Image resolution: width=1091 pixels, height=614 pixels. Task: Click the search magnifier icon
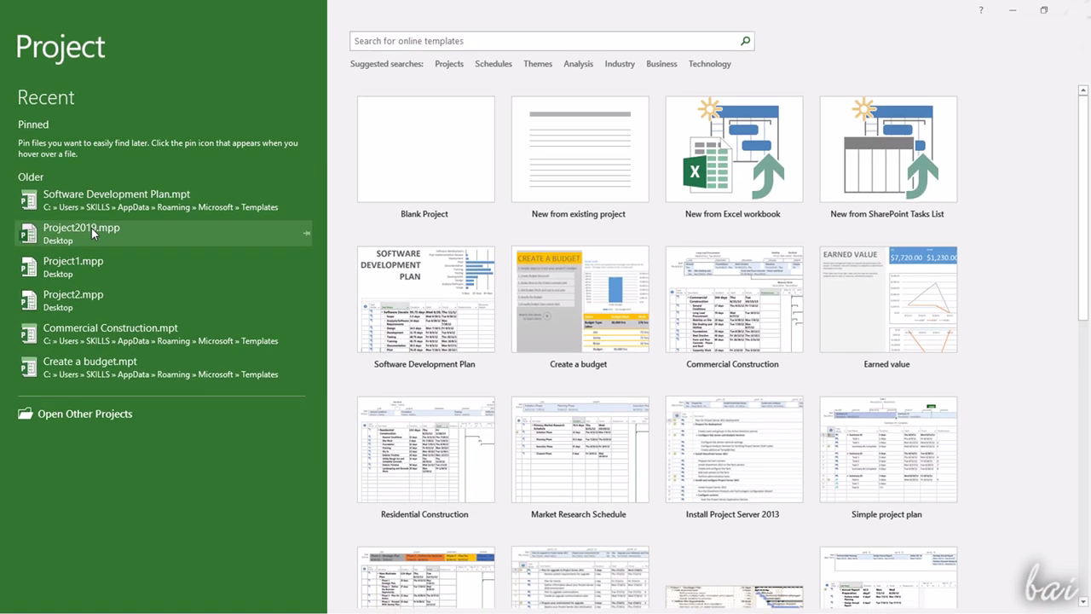tap(745, 41)
